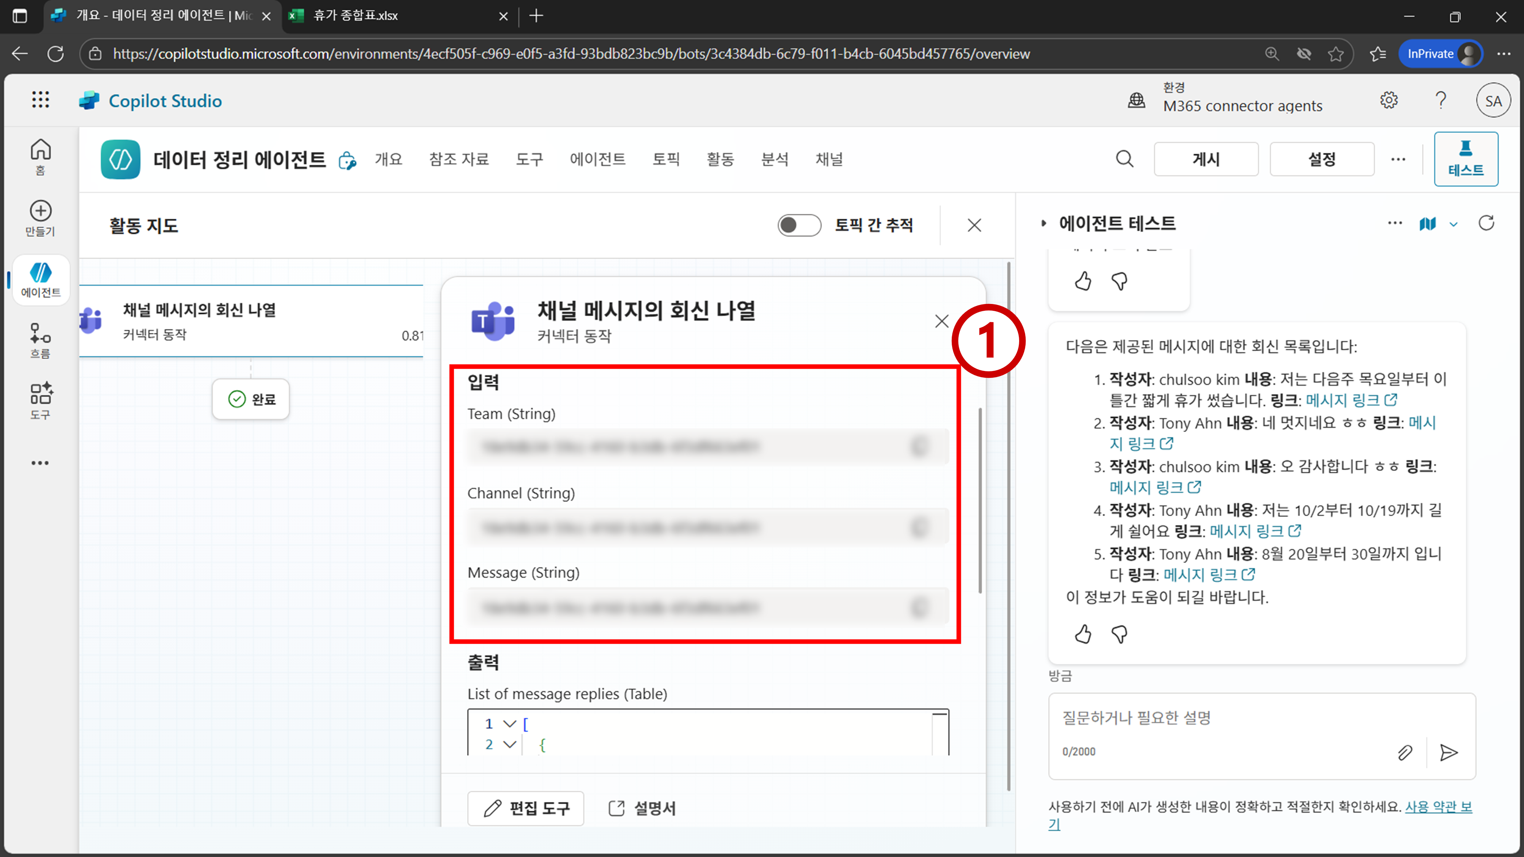Click the activity map icon in test pane
Screen dimensions: 1524x857
[1428, 224]
